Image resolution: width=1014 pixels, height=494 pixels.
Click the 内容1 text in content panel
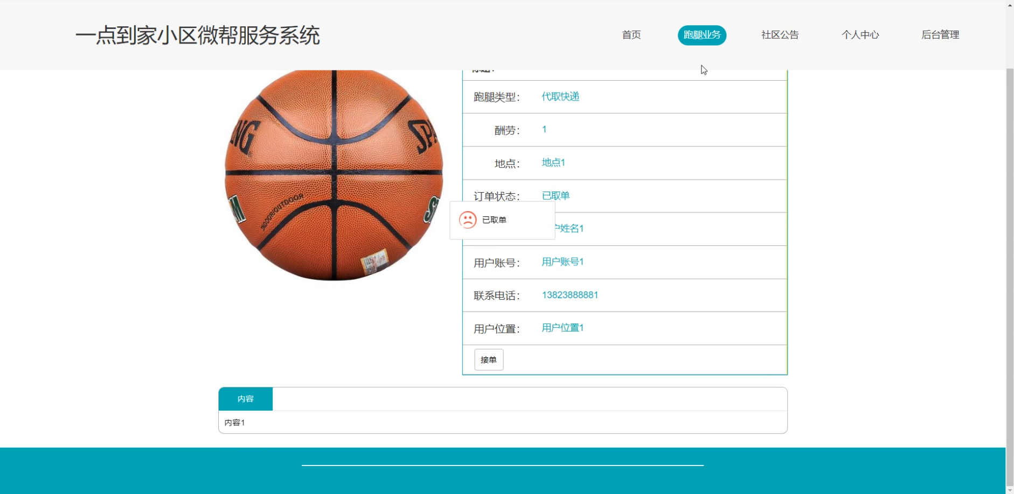[x=234, y=422]
